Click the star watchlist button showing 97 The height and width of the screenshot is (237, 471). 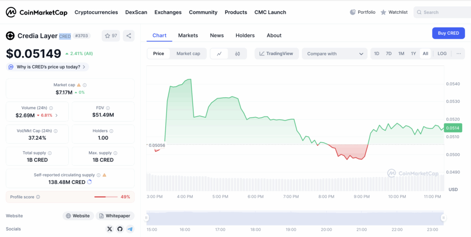coord(111,36)
